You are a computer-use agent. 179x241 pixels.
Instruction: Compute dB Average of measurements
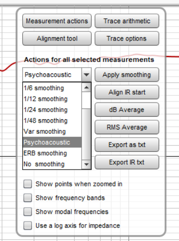point(127,110)
